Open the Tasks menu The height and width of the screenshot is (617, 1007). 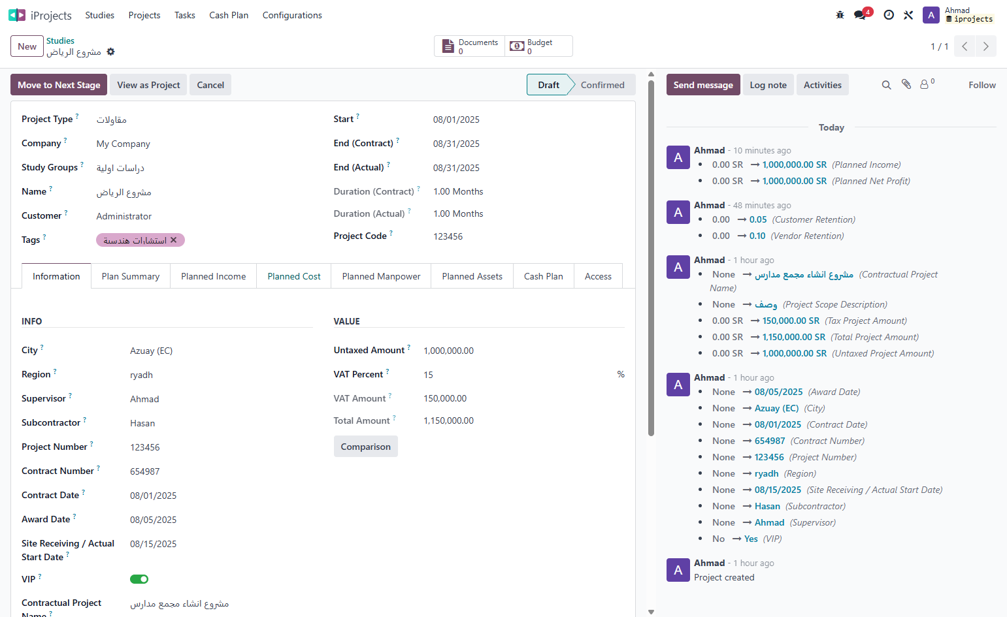coord(185,15)
